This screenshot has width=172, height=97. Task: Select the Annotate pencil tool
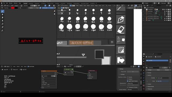click(2, 31)
